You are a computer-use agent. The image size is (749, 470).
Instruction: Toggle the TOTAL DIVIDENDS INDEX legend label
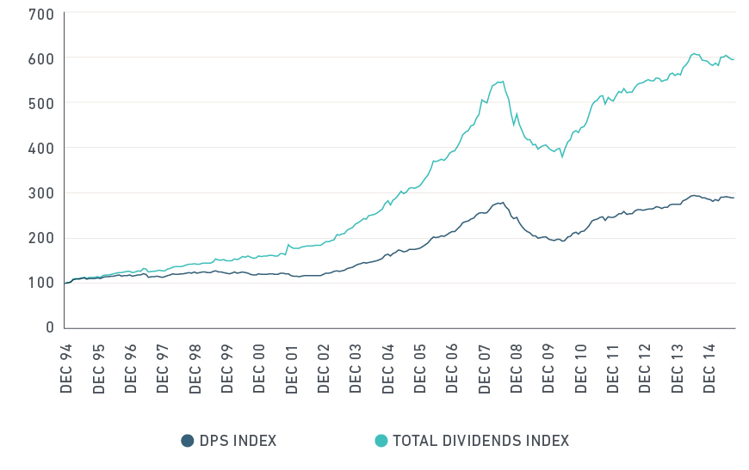point(480,441)
